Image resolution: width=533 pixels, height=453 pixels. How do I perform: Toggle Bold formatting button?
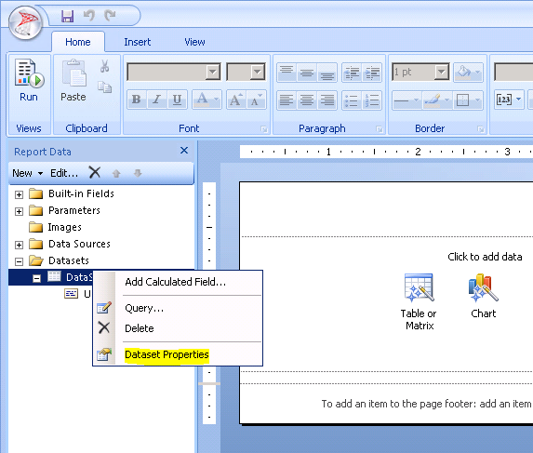click(x=137, y=100)
